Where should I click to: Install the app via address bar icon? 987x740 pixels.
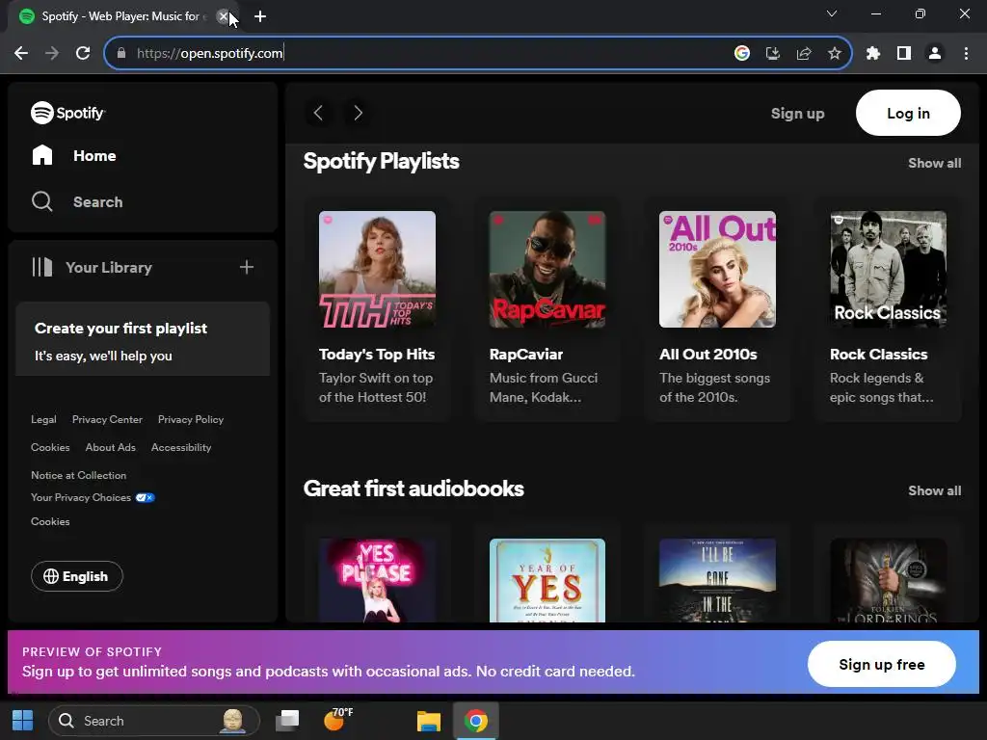[x=773, y=54]
